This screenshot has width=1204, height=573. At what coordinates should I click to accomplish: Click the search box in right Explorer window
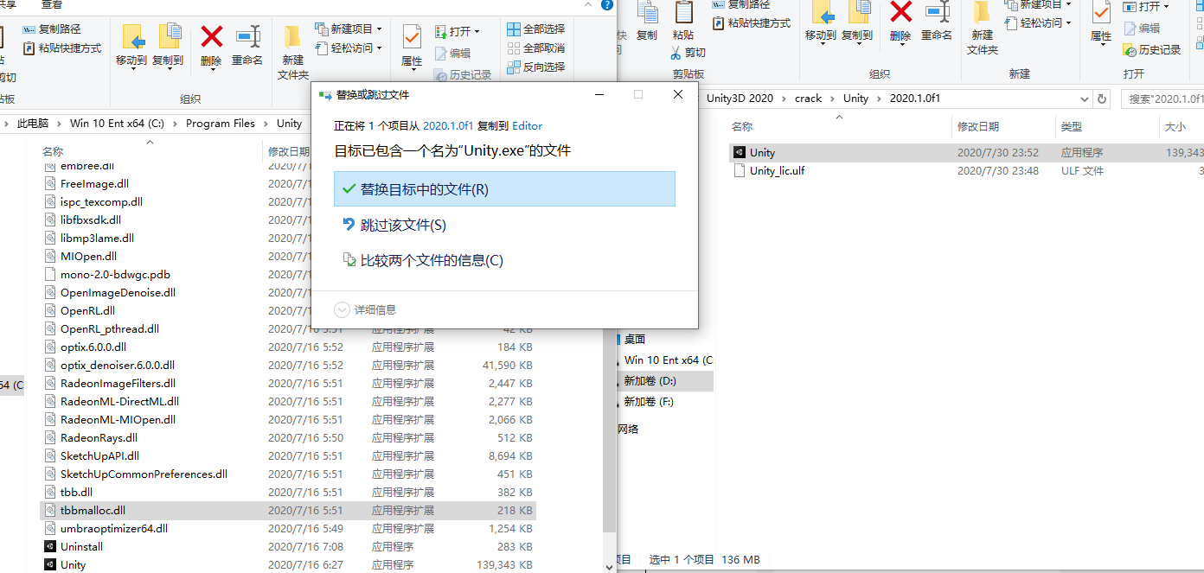point(1163,99)
